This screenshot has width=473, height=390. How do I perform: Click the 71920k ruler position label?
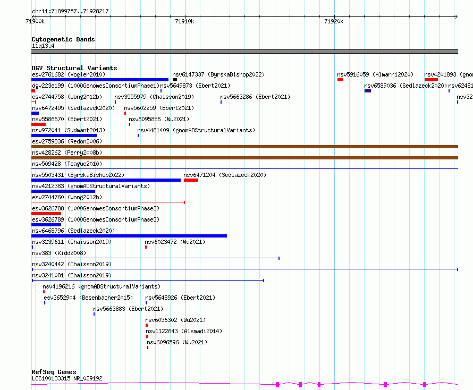[334, 21]
